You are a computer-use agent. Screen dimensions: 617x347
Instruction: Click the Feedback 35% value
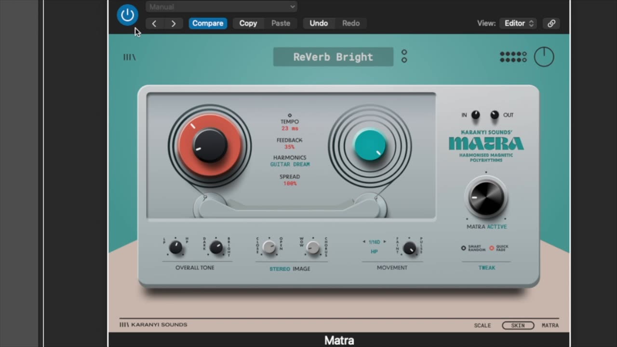coord(290,147)
